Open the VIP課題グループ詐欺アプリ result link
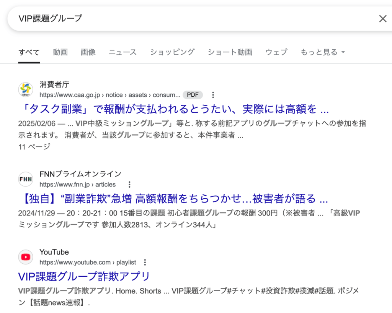Viewport: 392px width, 313px height. [84, 277]
